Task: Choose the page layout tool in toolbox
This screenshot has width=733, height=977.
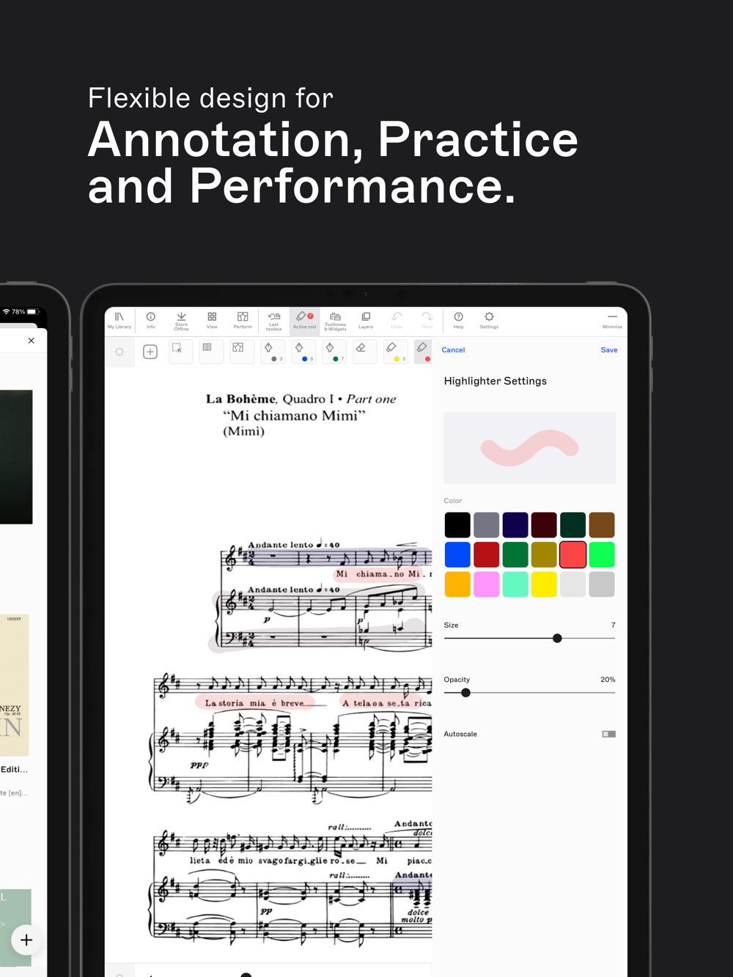Action: [x=211, y=352]
